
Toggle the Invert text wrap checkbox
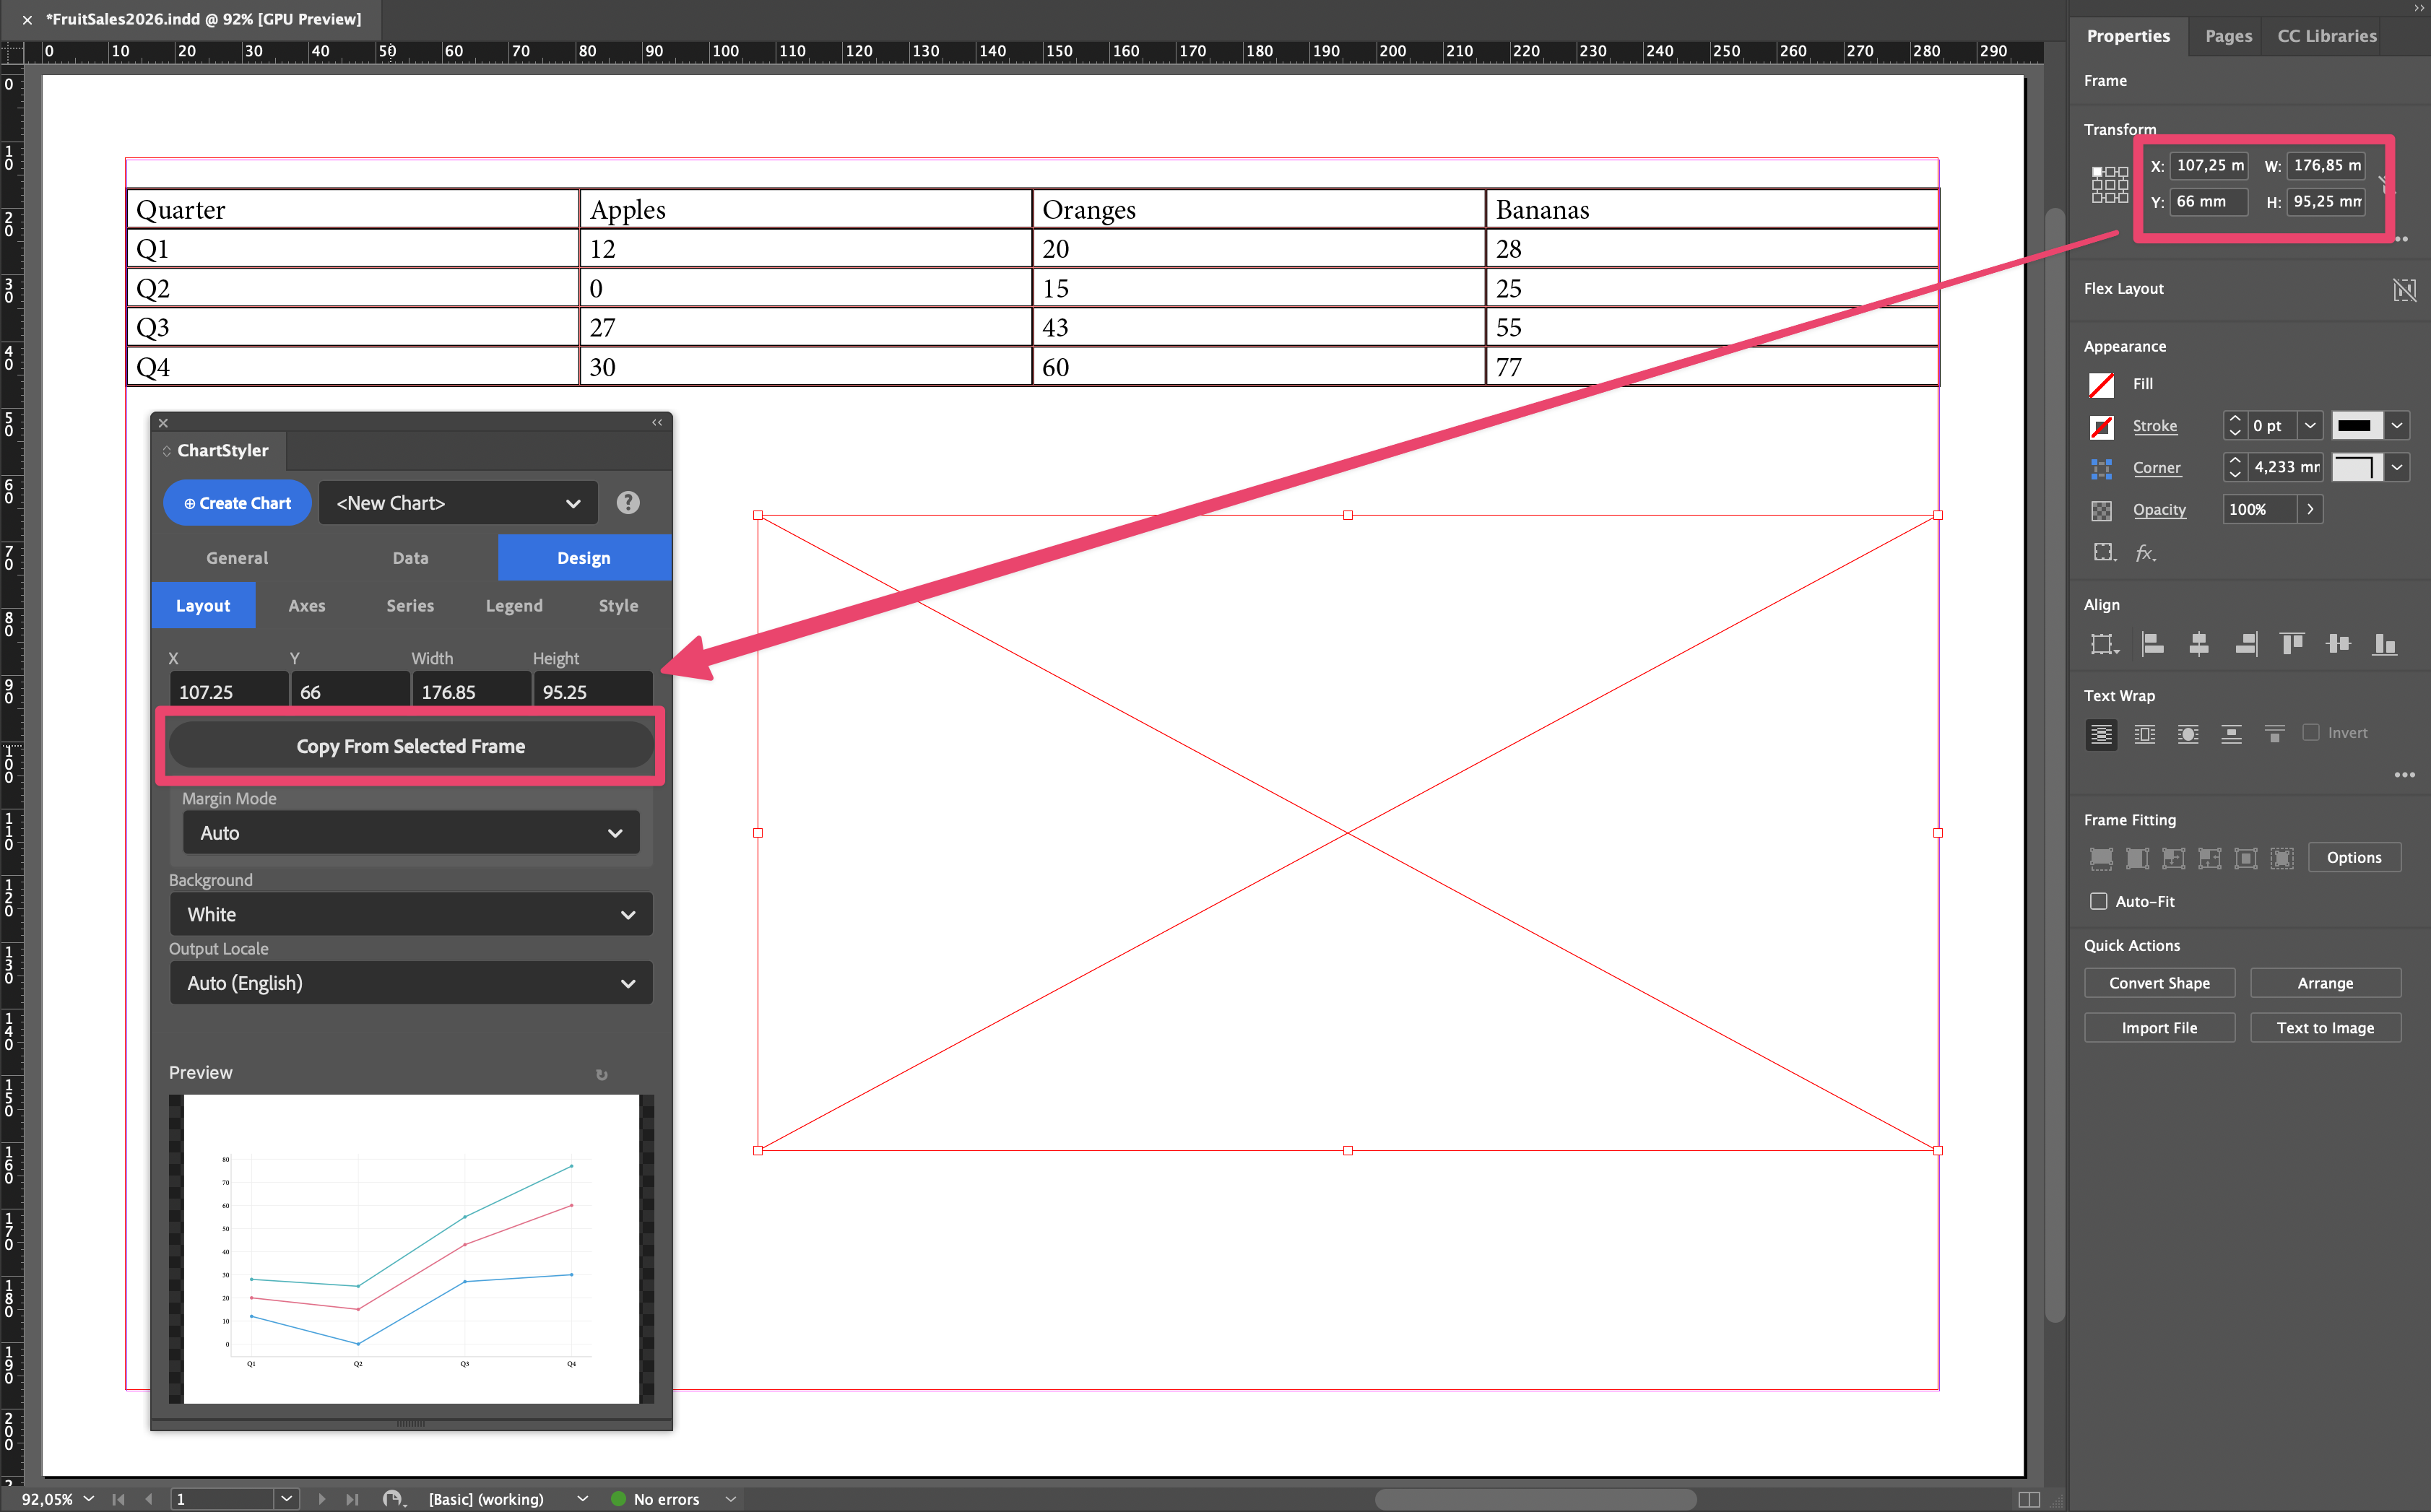(2310, 733)
